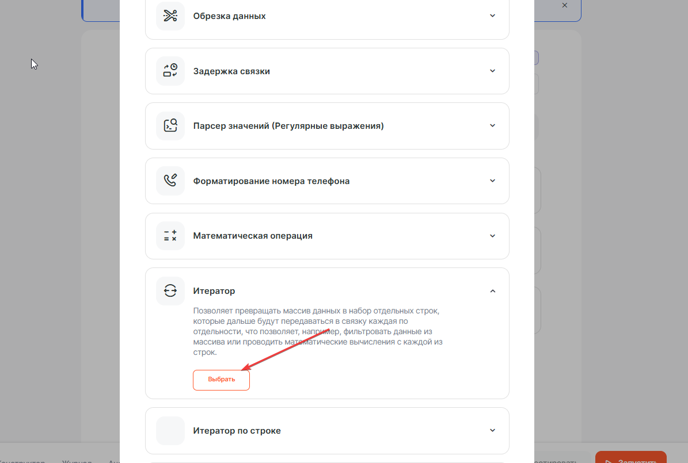Expand the Задержка связки chevron

tap(492, 71)
